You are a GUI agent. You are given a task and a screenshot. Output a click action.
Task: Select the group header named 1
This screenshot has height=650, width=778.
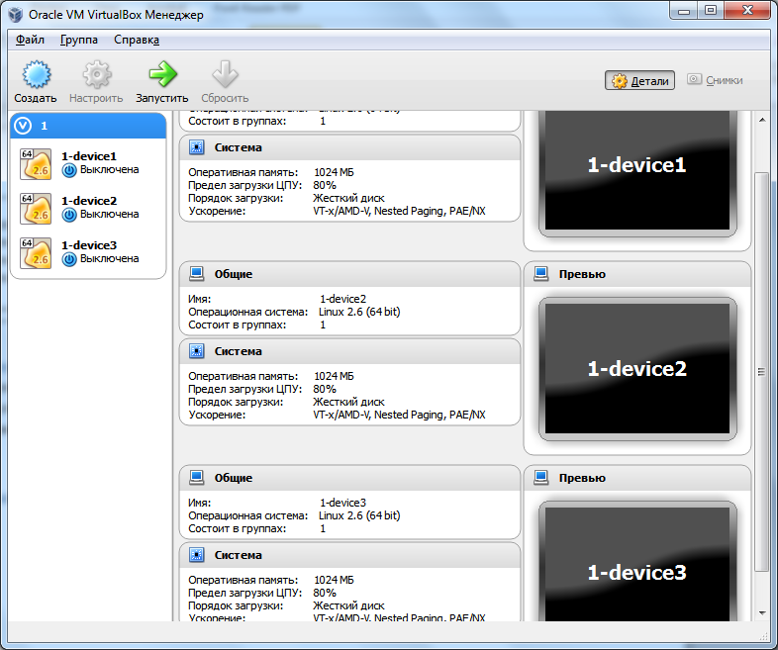point(88,126)
